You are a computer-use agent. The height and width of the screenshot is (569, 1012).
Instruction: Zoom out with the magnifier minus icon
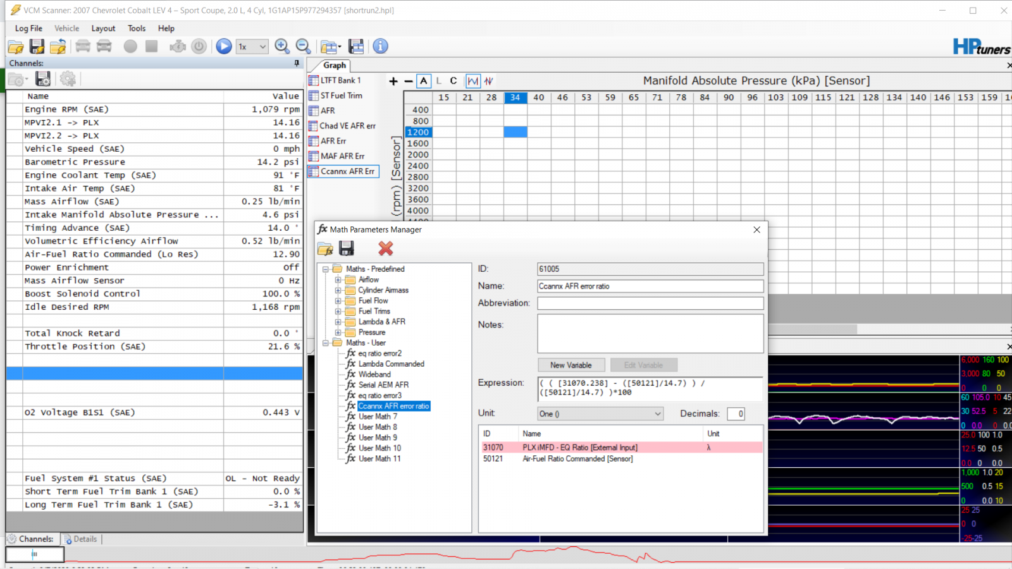tap(303, 46)
